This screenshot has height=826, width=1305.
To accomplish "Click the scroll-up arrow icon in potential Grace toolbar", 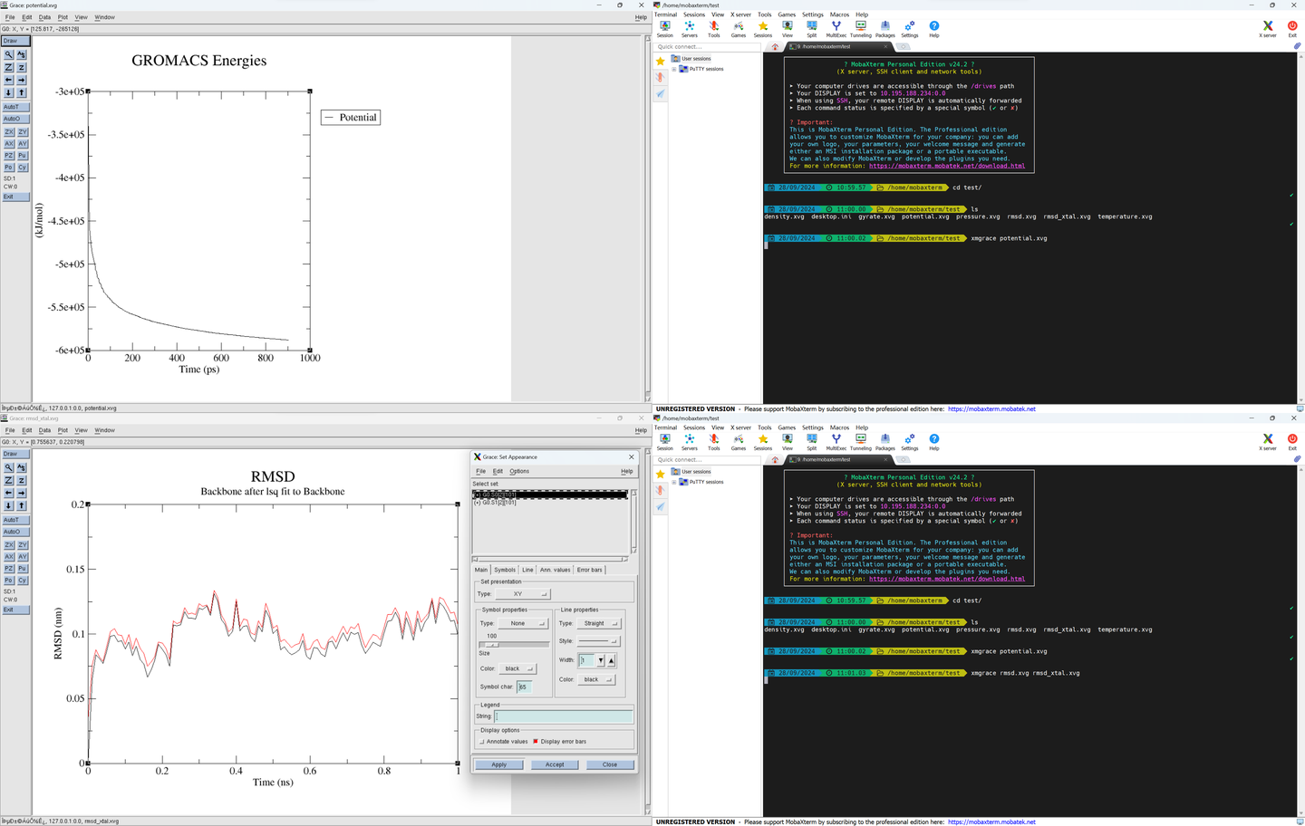I will pos(22,92).
